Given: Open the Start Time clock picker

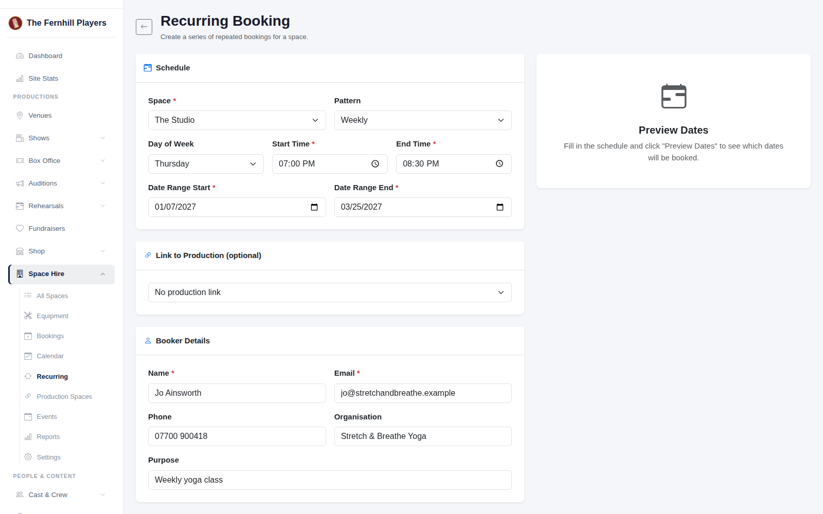Looking at the screenshot, I should click(x=375, y=164).
